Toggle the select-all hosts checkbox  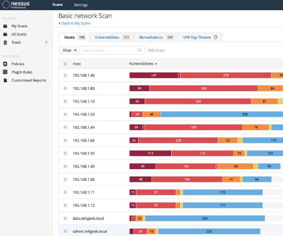click(x=65, y=64)
